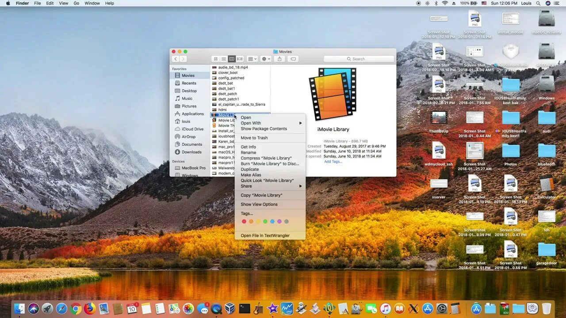This screenshot has height=318, width=566.
Task: Choose Burn "iMovie Library" to Disc
Action: pos(270,164)
